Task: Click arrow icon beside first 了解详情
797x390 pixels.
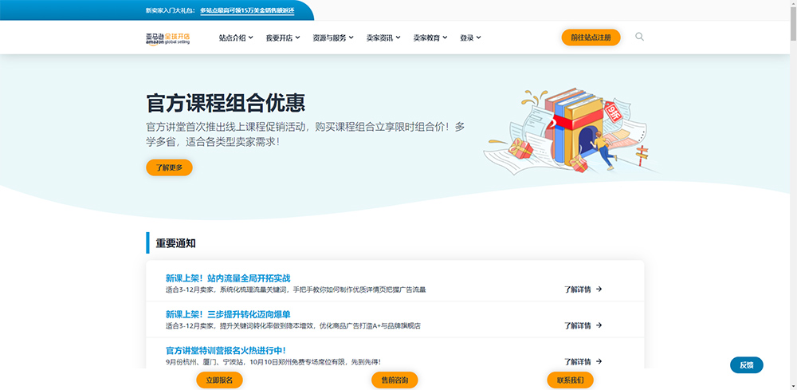Action: coord(599,290)
